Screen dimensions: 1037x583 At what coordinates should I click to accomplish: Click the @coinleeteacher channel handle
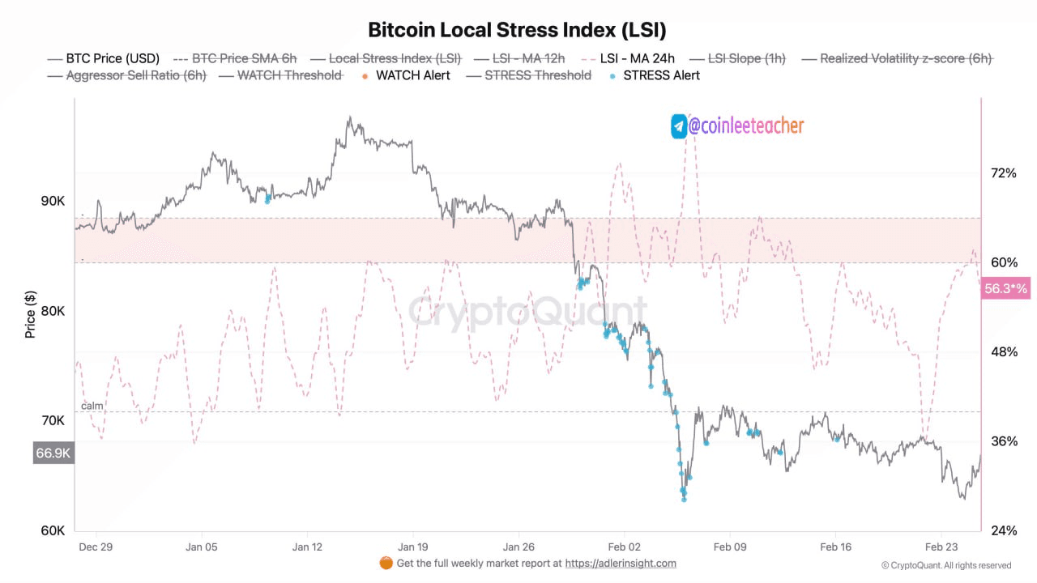click(746, 126)
